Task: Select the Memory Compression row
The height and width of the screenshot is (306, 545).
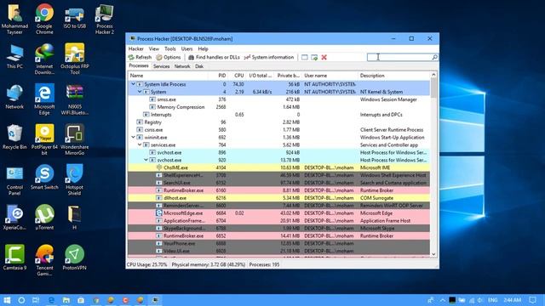Action: click(278, 107)
